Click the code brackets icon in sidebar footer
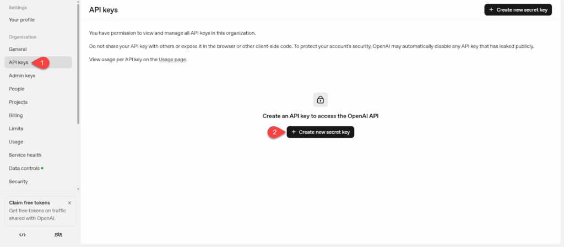 23,234
